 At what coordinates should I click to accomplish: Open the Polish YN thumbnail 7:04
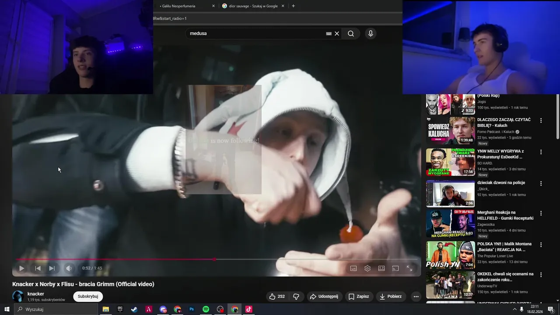(x=450, y=255)
